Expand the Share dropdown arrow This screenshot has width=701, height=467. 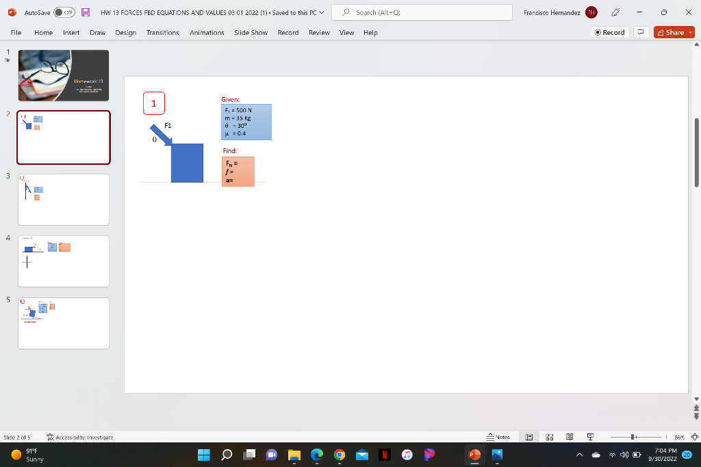click(691, 33)
